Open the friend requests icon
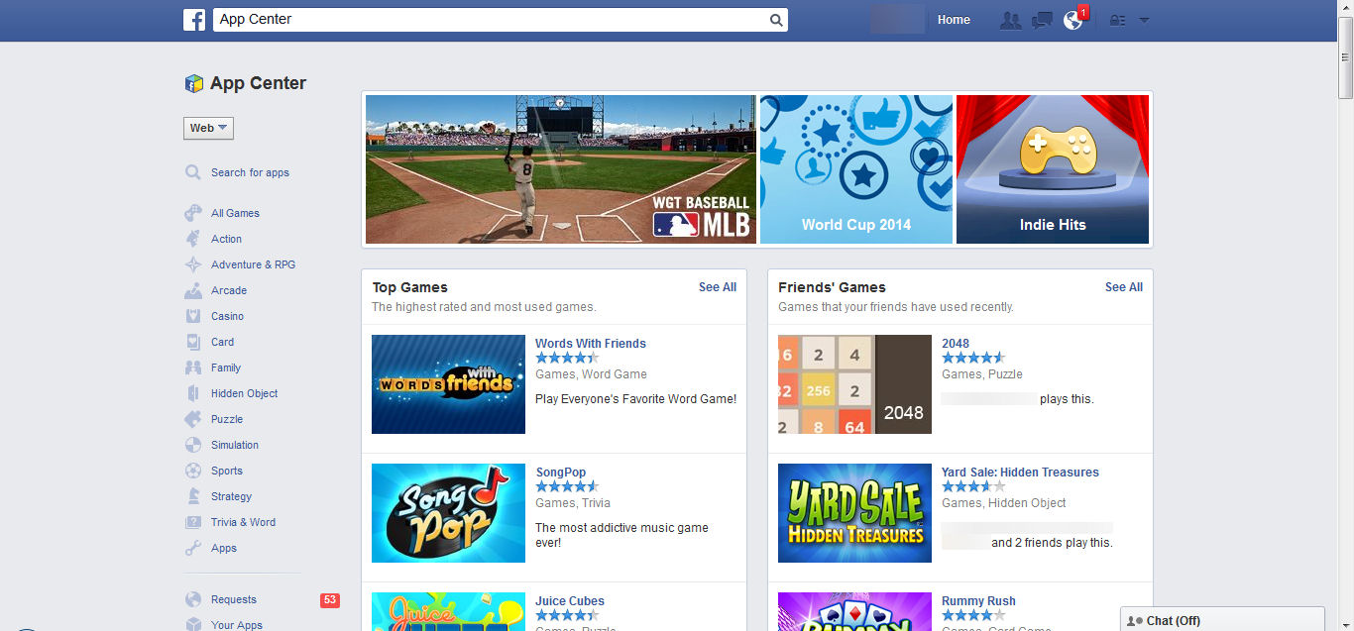This screenshot has width=1354, height=631. point(1010,20)
